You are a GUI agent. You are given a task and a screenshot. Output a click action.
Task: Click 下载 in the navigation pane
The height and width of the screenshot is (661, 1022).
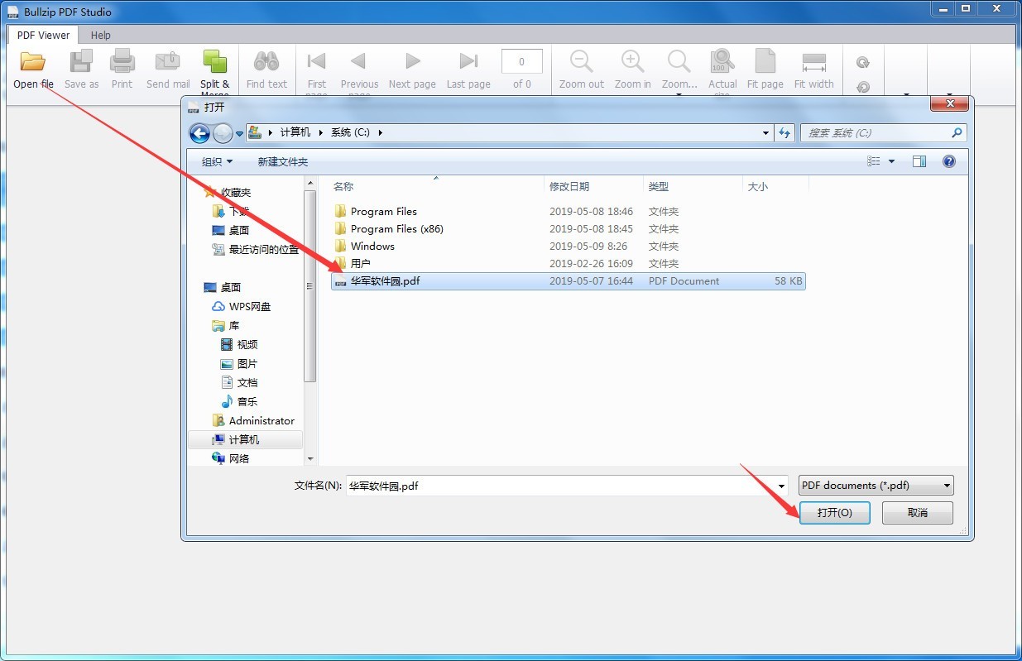point(239,211)
